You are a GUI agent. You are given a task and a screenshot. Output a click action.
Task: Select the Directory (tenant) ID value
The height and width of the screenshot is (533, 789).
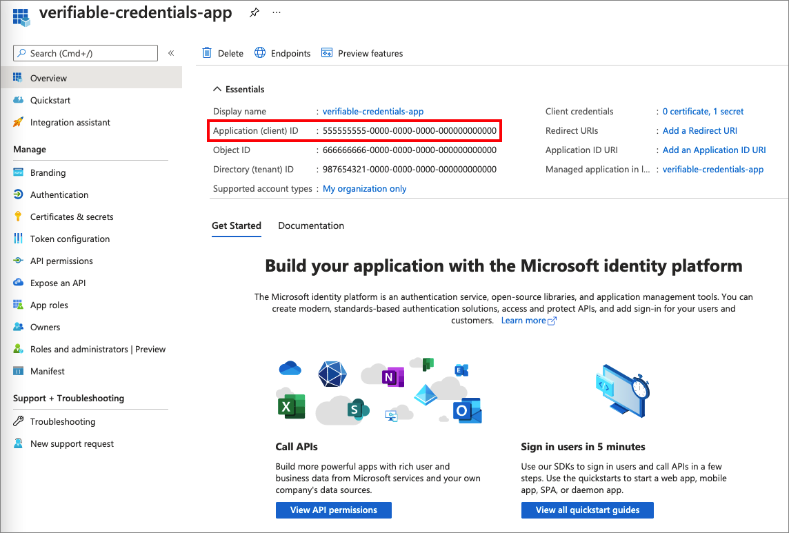tap(410, 169)
